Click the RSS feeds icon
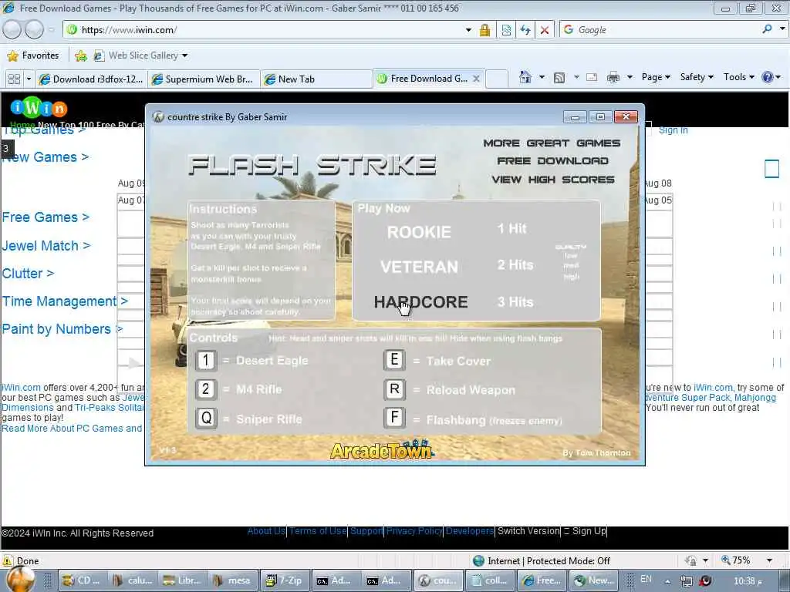 [559, 78]
